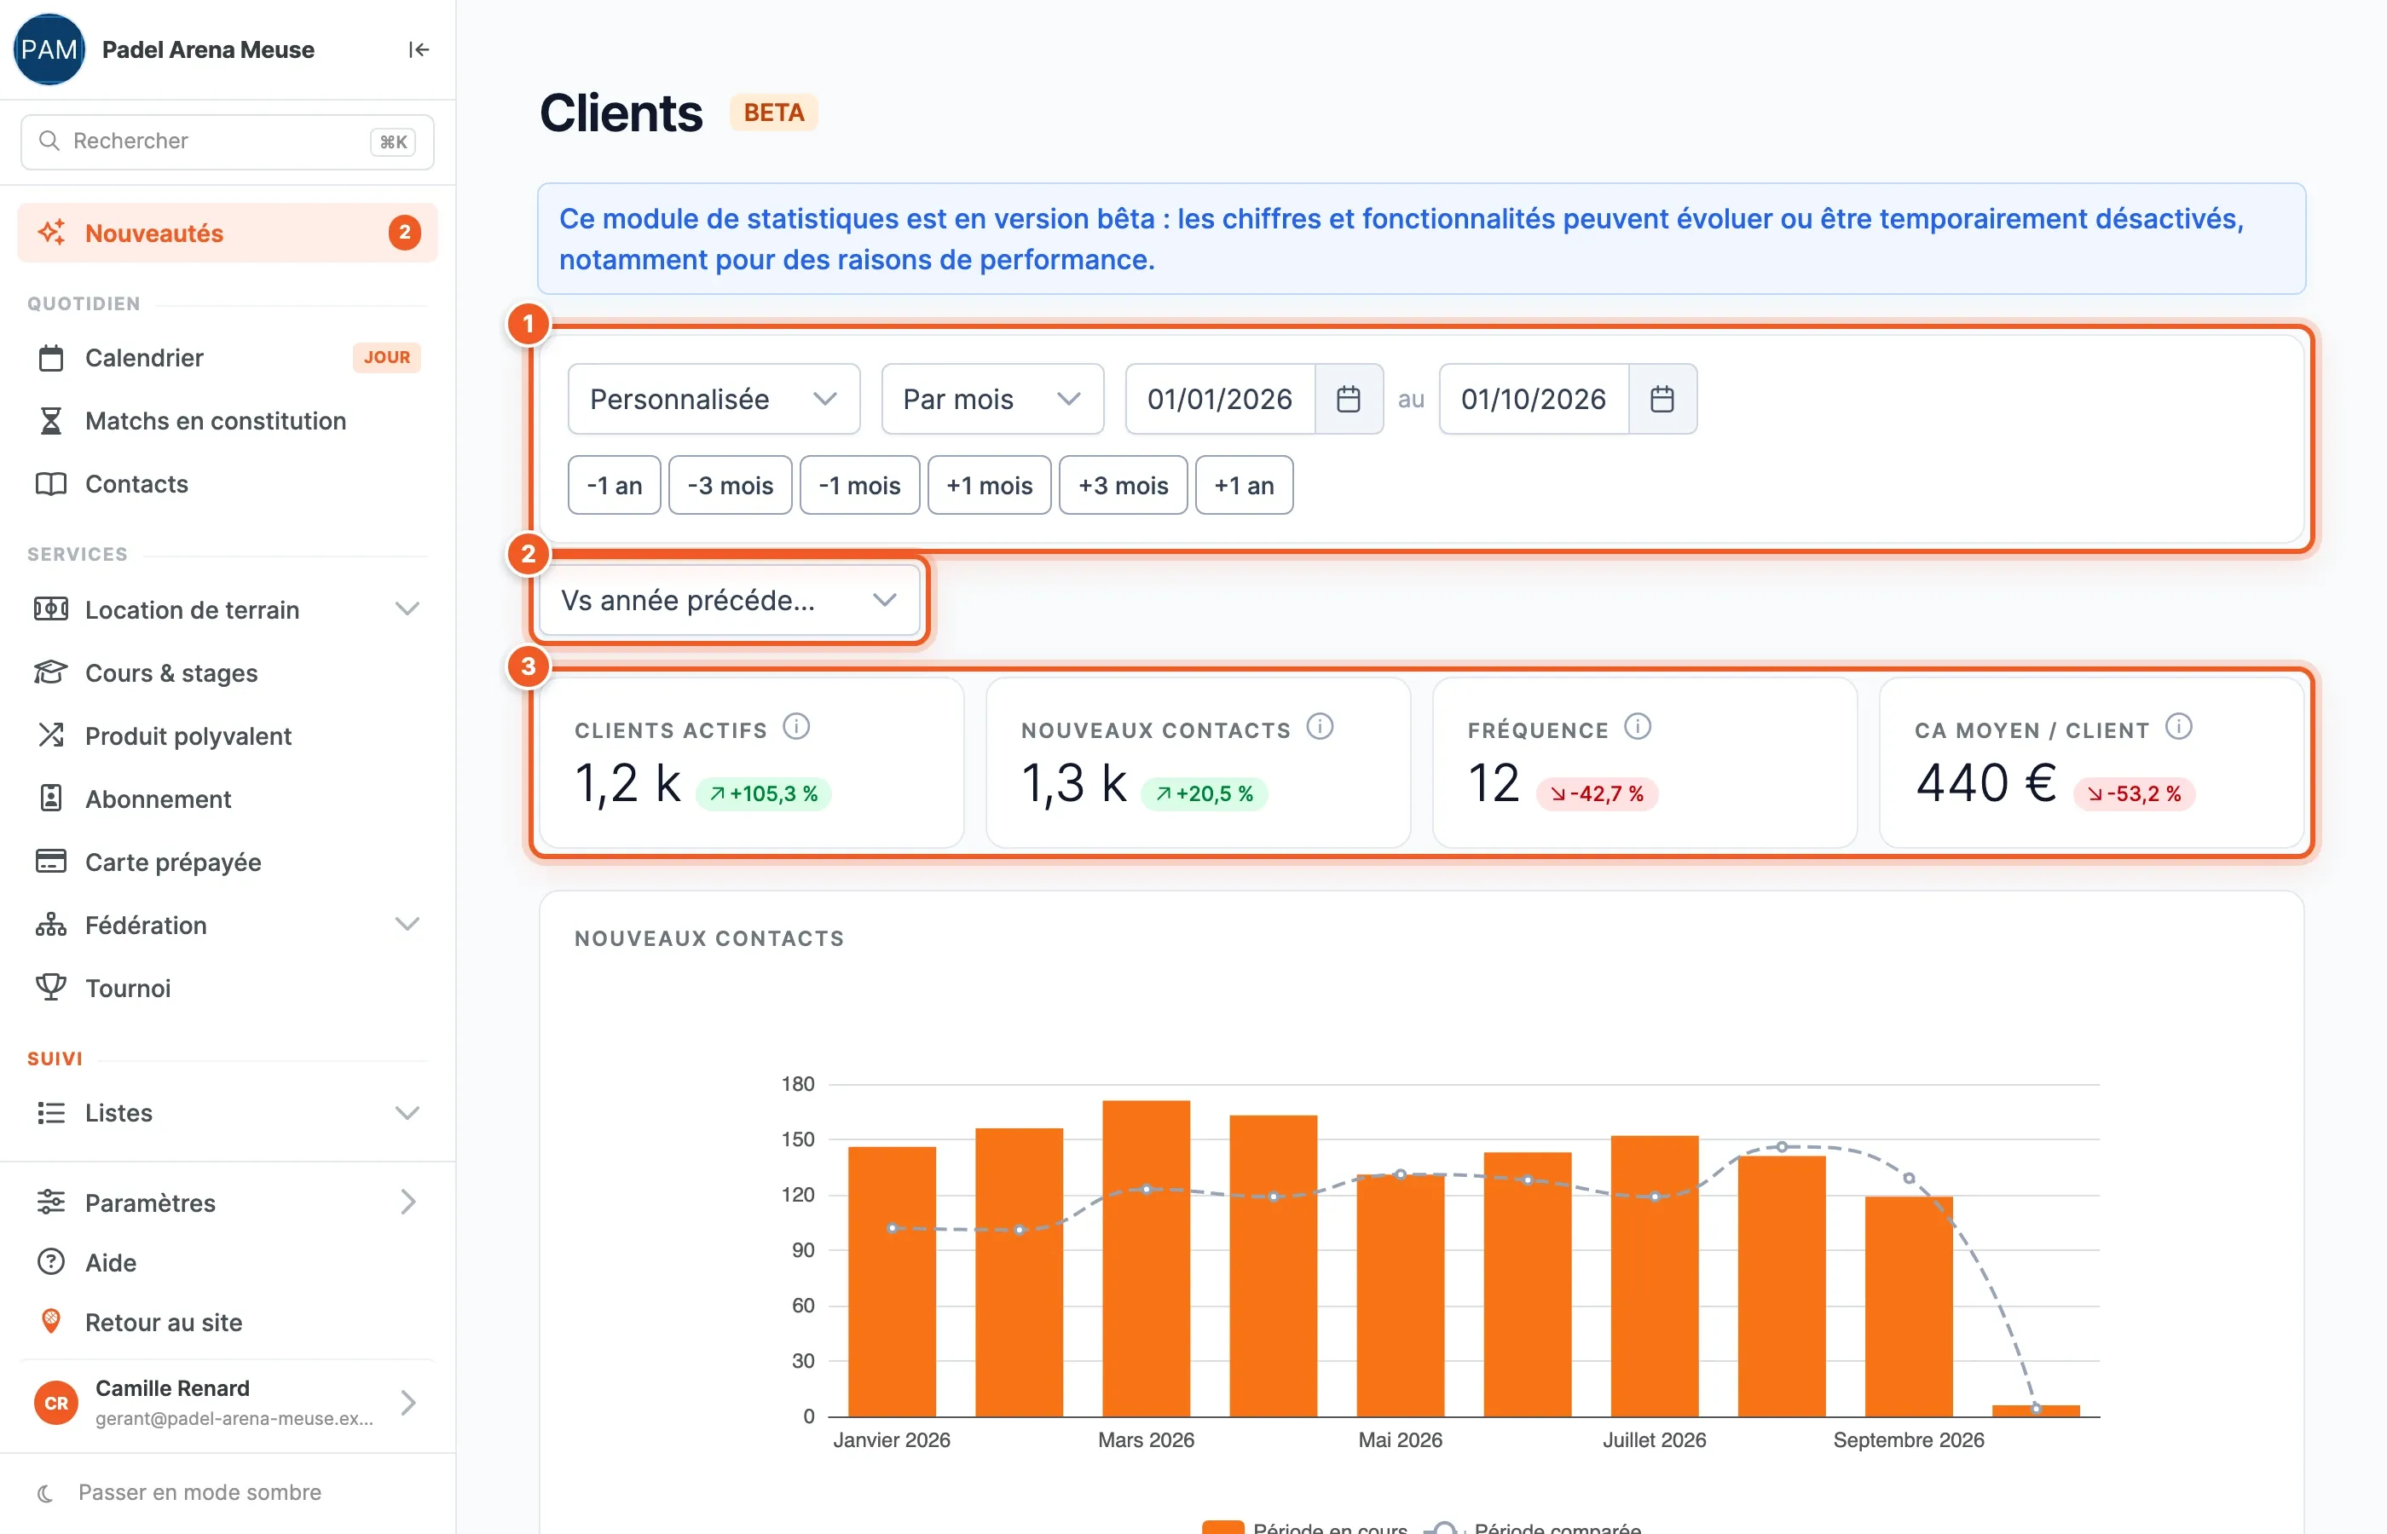Open Calendrier in the sidebar

(228, 358)
